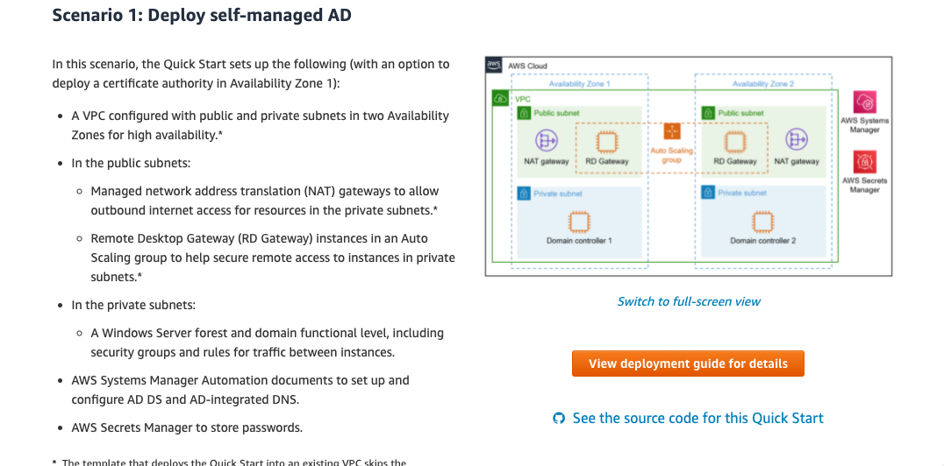Viewport: 944px width, 466px height.
Task: Click the 'AWS Cloud' label in diagram
Action: pyautogui.click(x=527, y=67)
